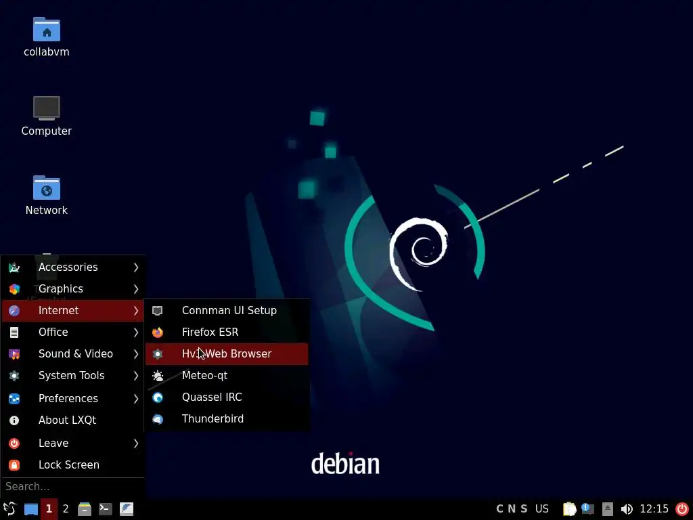Click the 12:15 panel clock

[x=654, y=509]
